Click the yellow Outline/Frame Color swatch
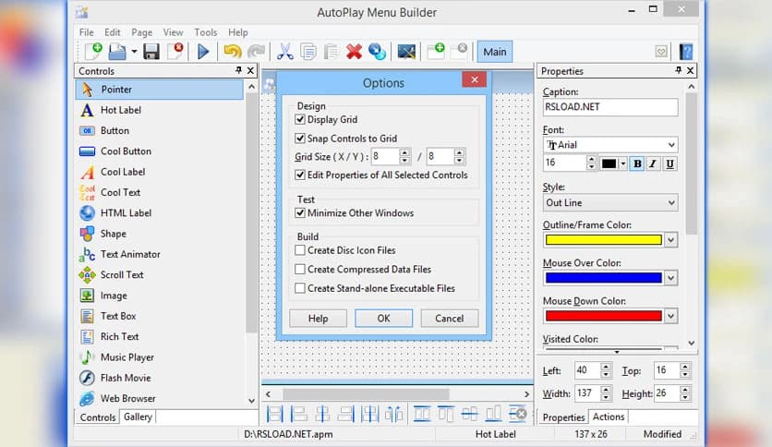 tap(604, 240)
